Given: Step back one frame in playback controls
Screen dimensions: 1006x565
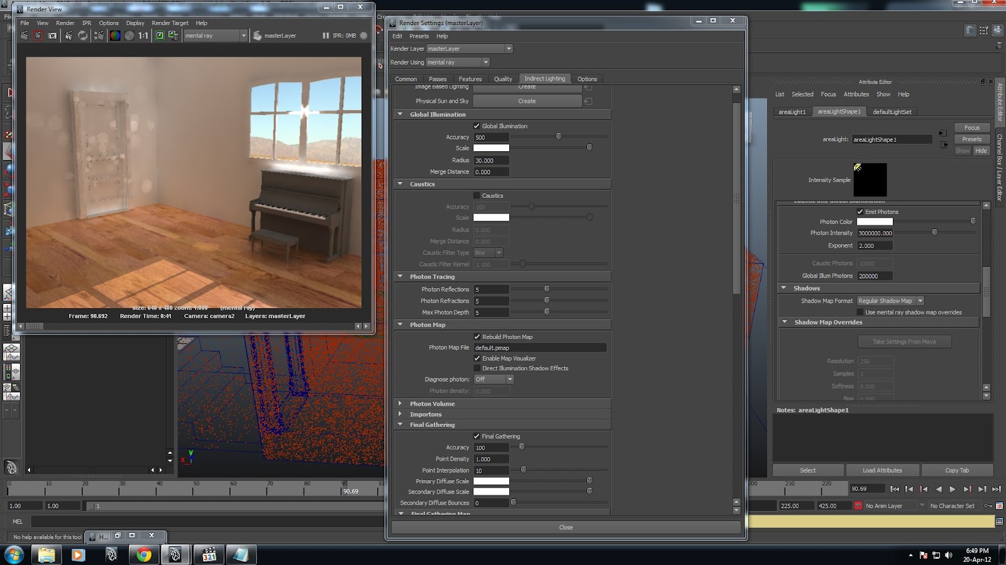Looking at the screenshot, I should [x=909, y=489].
